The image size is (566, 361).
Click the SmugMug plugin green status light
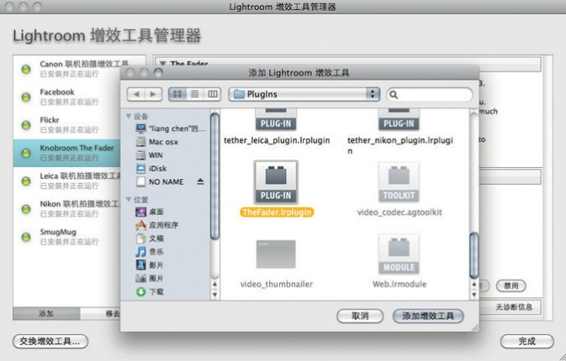tap(26, 237)
